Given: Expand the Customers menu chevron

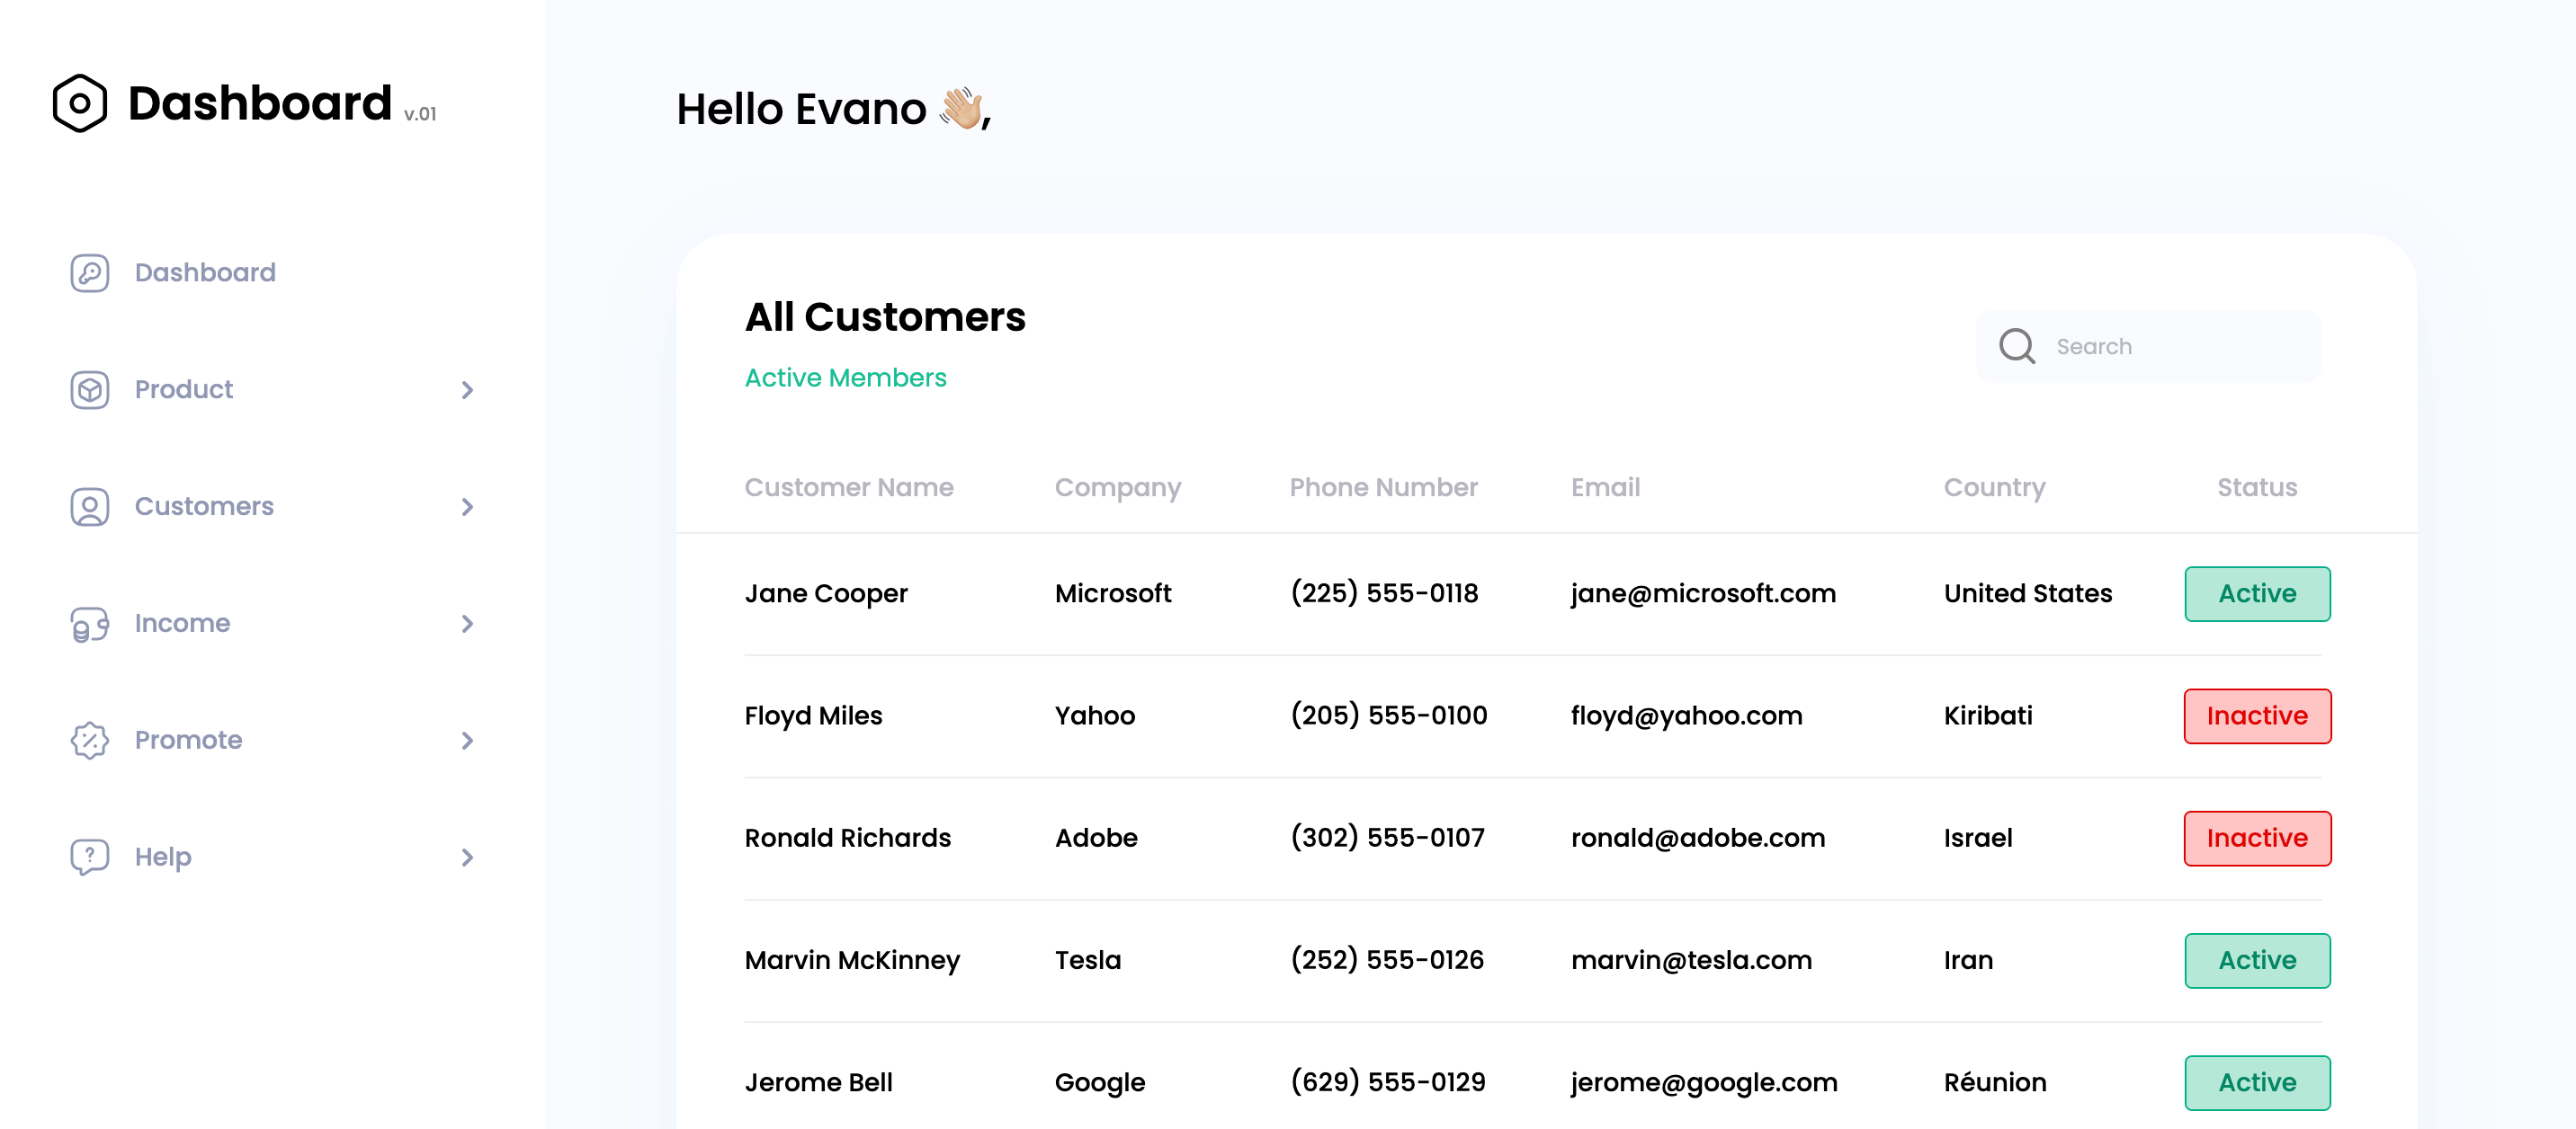Looking at the screenshot, I should point(467,507).
